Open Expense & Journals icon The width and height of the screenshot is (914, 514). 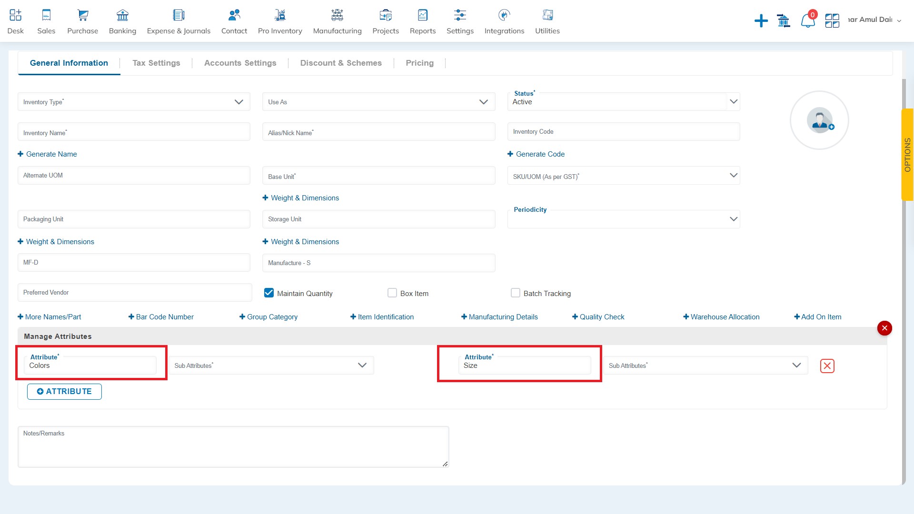(179, 15)
